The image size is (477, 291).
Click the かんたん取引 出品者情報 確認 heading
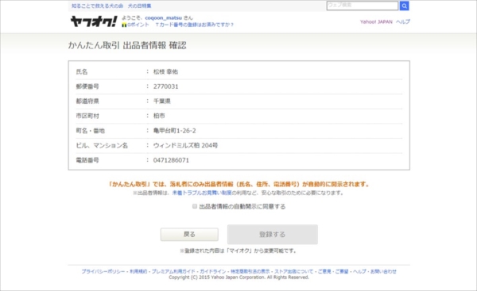[127, 45]
